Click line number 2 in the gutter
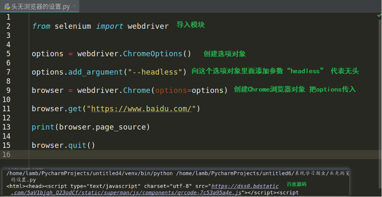 (x=9, y=26)
